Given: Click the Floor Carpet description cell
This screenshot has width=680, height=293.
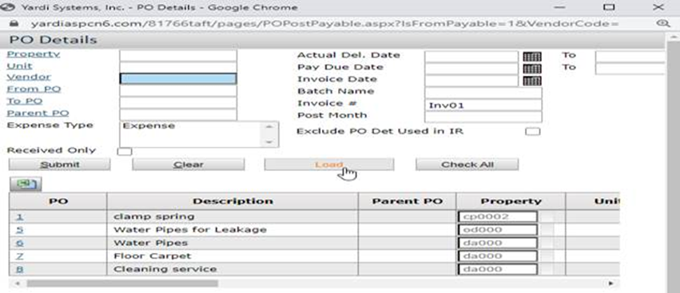Looking at the screenshot, I should point(233,256).
